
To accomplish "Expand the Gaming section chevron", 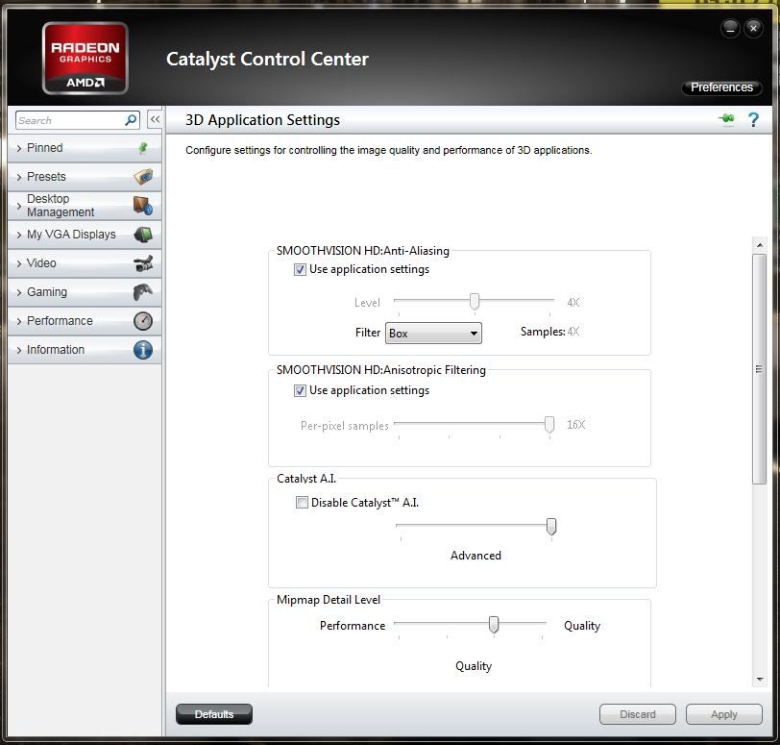I will tap(19, 292).
